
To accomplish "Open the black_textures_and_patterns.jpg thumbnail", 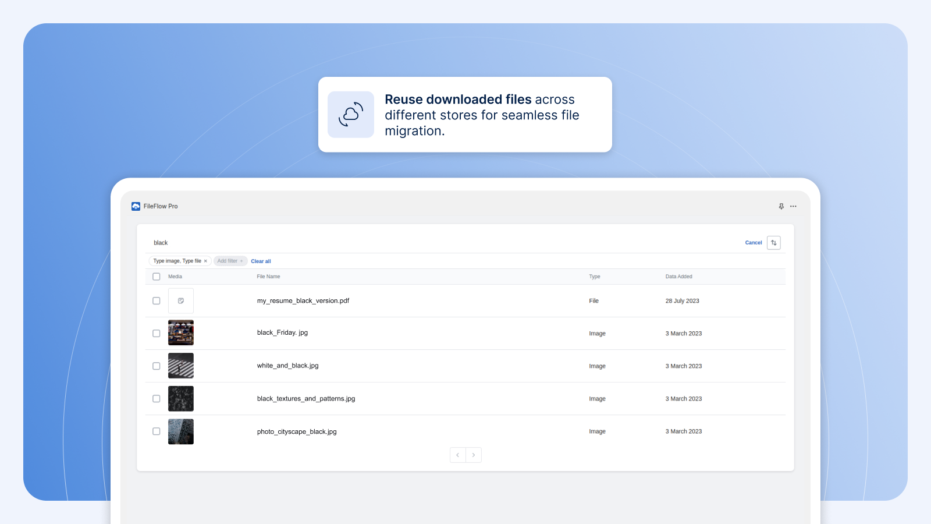I will pos(181,398).
